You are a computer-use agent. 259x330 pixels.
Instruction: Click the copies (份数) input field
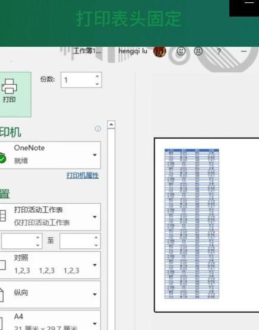click(x=81, y=80)
